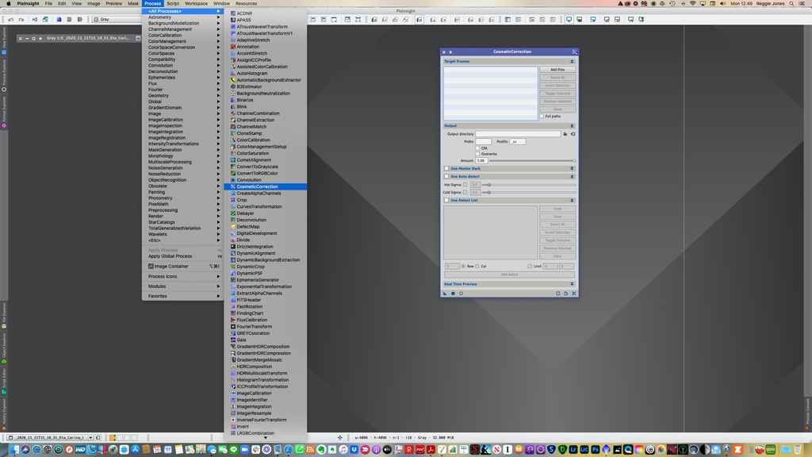Collapse the Target Frames section arrow
The height and width of the screenshot is (457, 812).
coord(573,61)
